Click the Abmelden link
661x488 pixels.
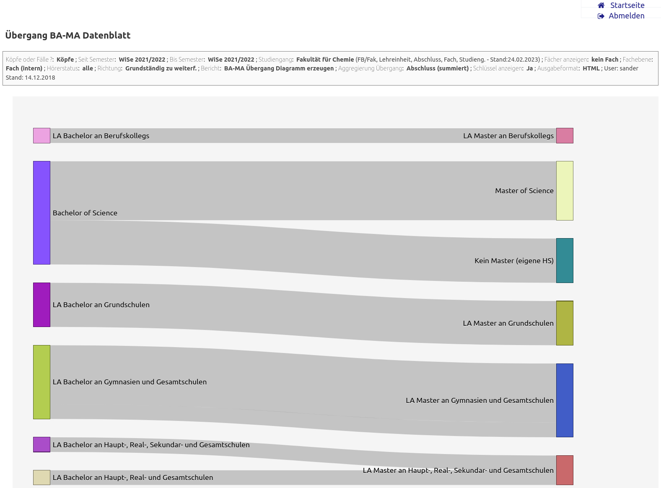[626, 16]
